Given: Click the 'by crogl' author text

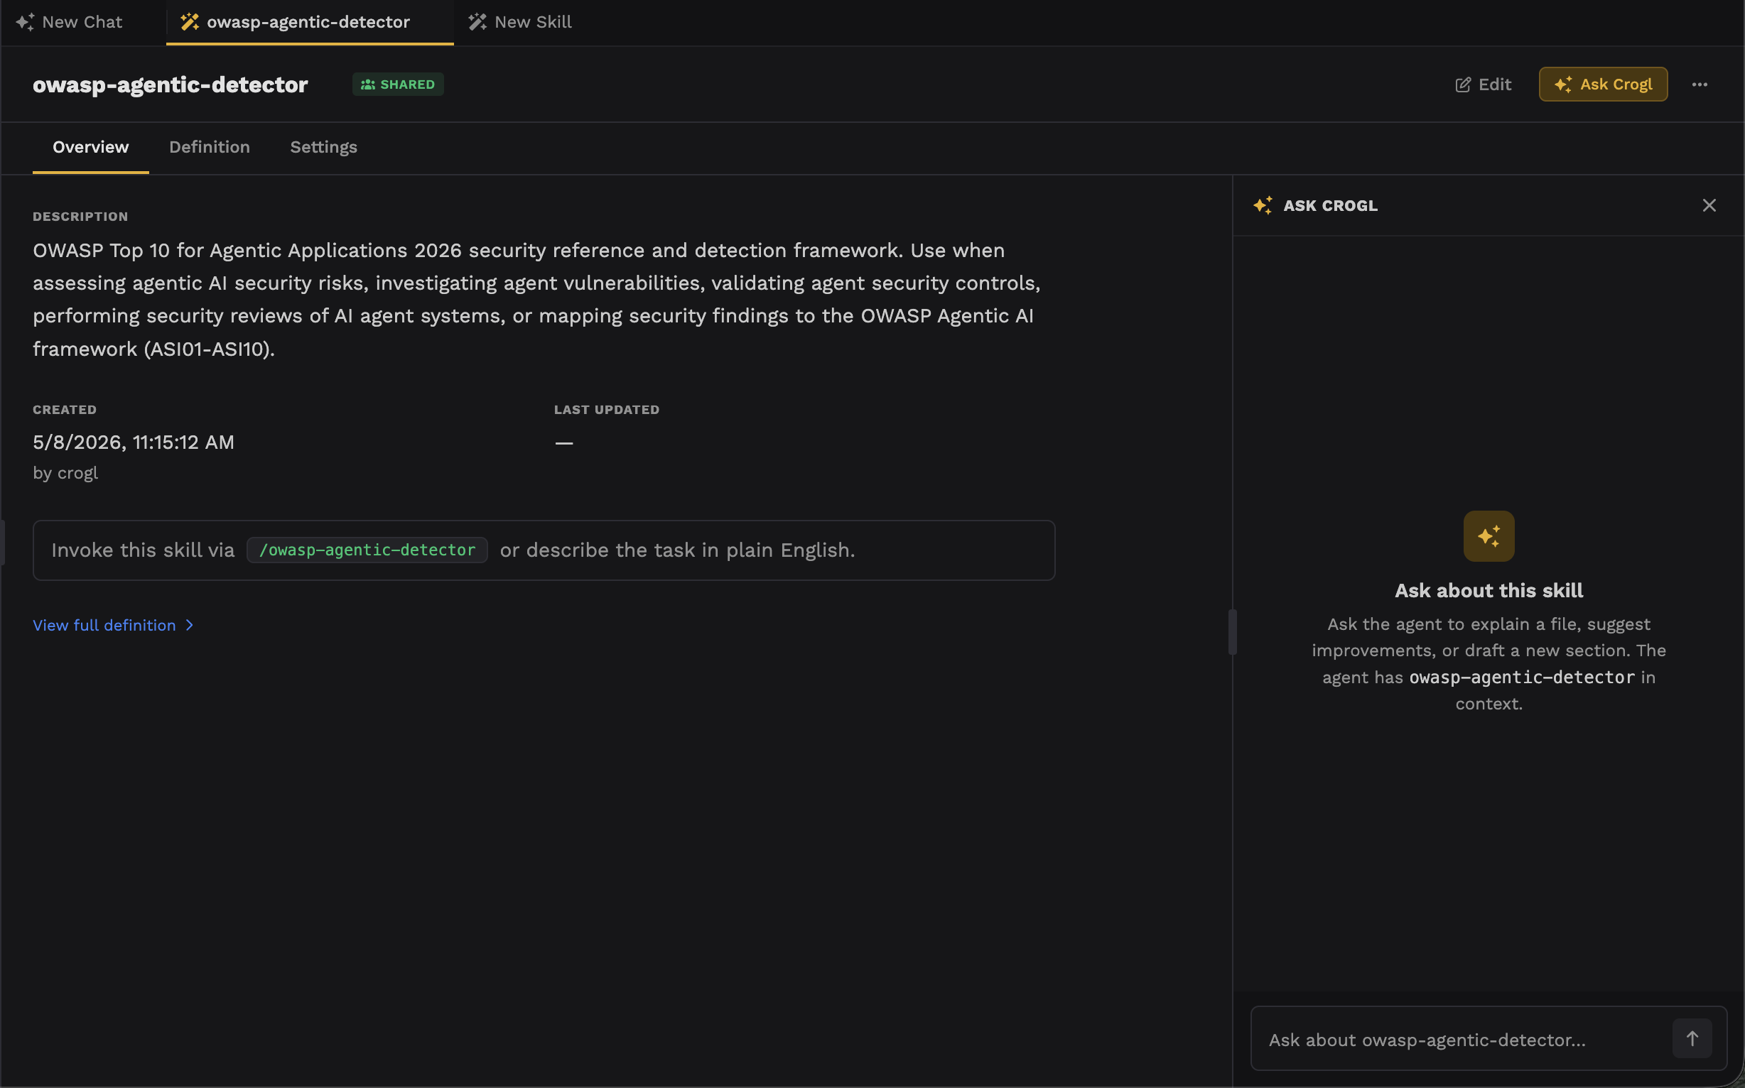Looking at the screenshot, I should point(65,473).
